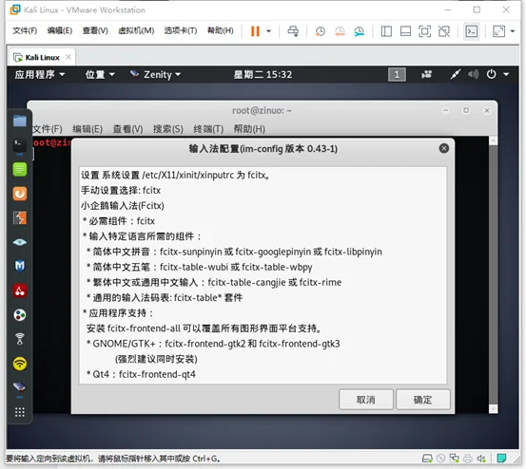Switch to Unity mode icon

pos(444,31)
